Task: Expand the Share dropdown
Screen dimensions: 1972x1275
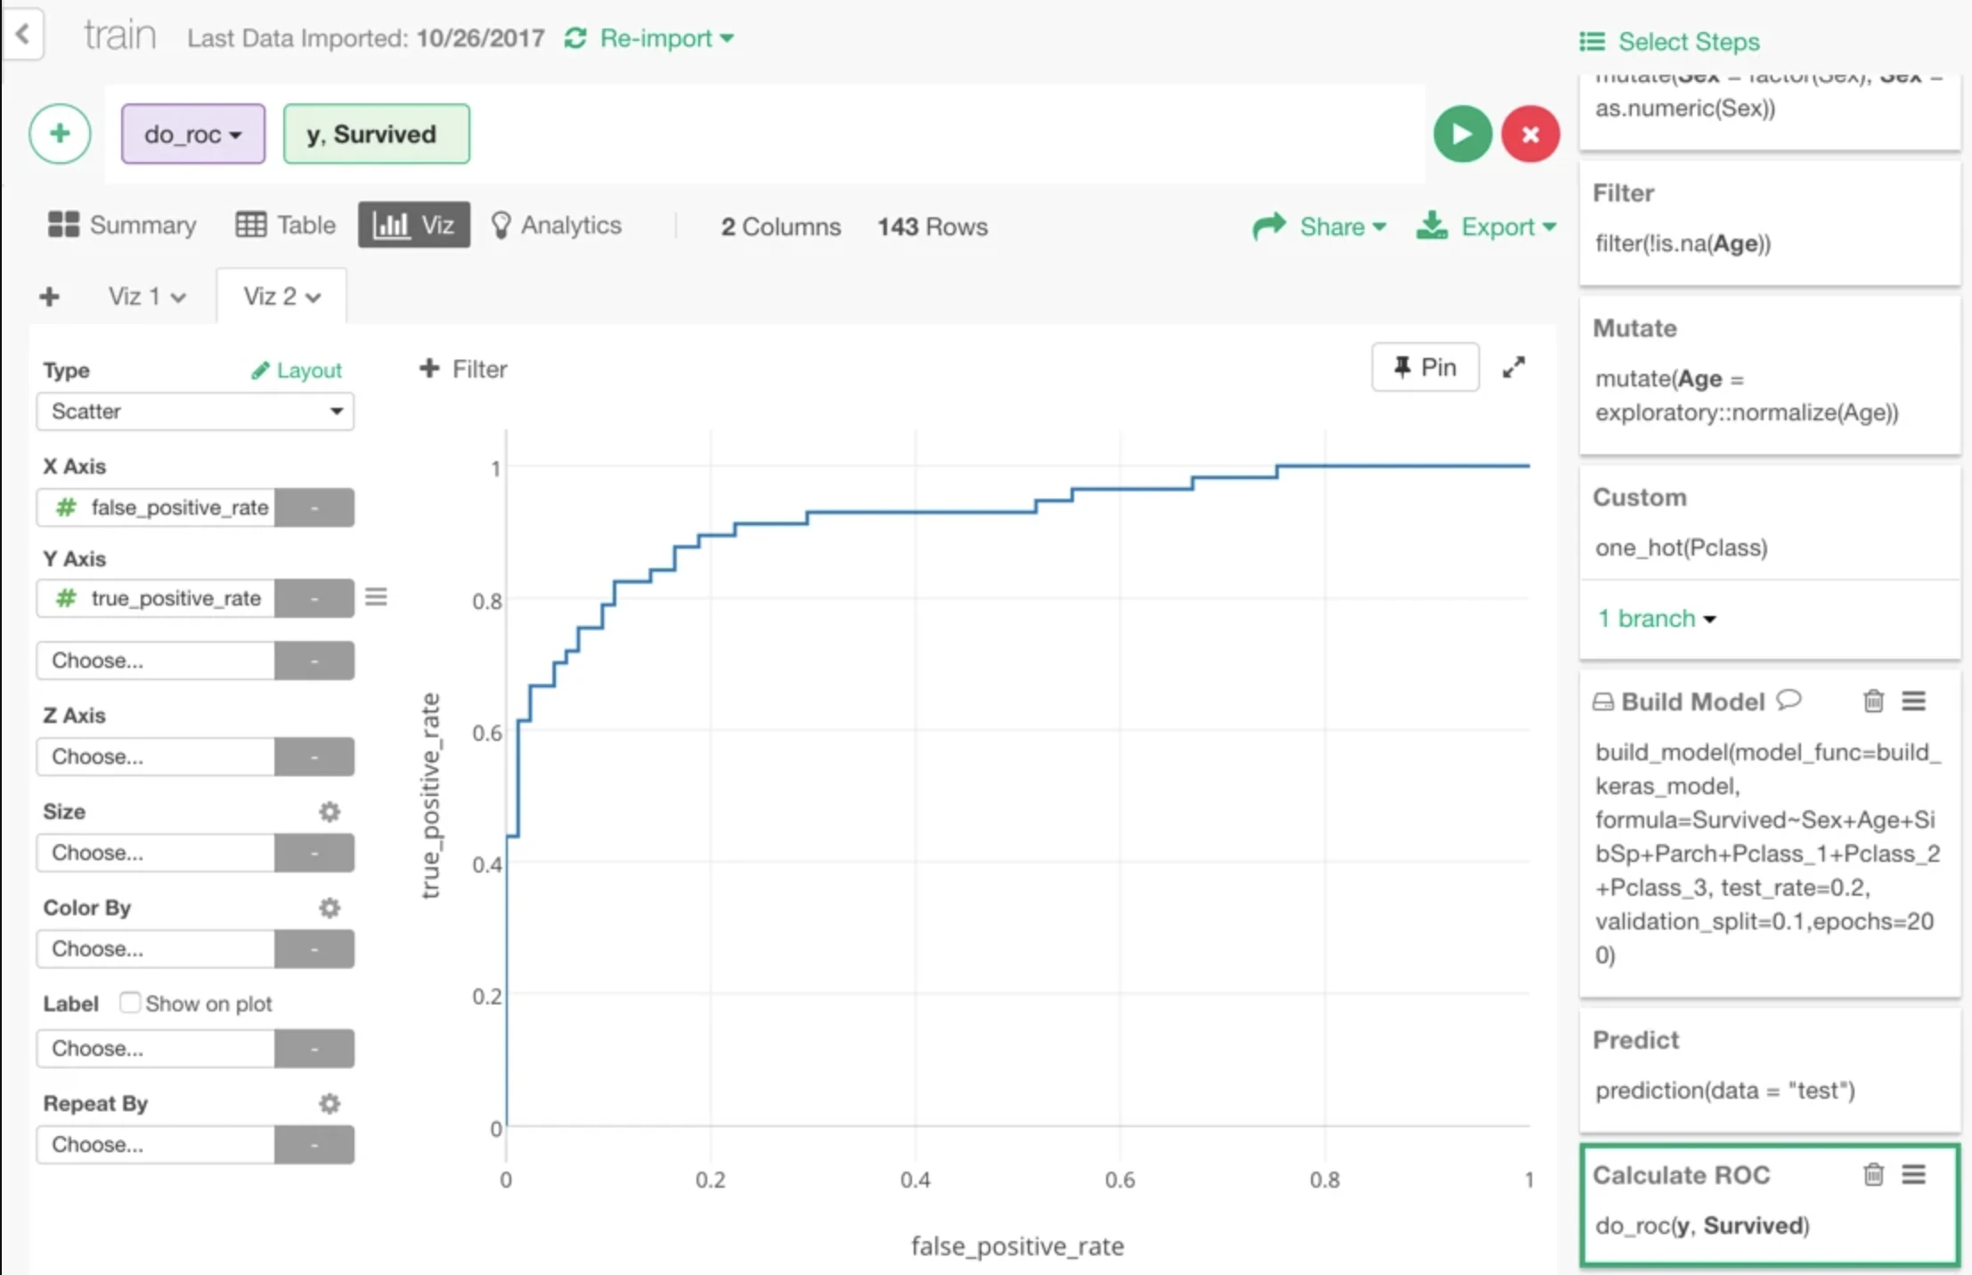Action: pyautogui.click(x=1319, y=227)
